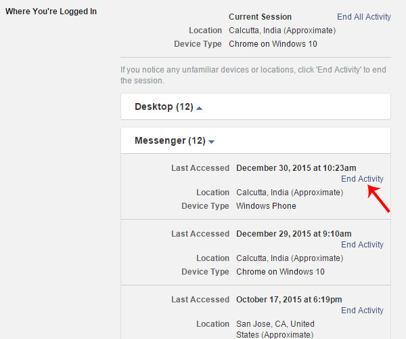
Task: Click the December 29, 2015 at 9:10am timestamp
Action: pyautogui.click(x=294, y=234)
